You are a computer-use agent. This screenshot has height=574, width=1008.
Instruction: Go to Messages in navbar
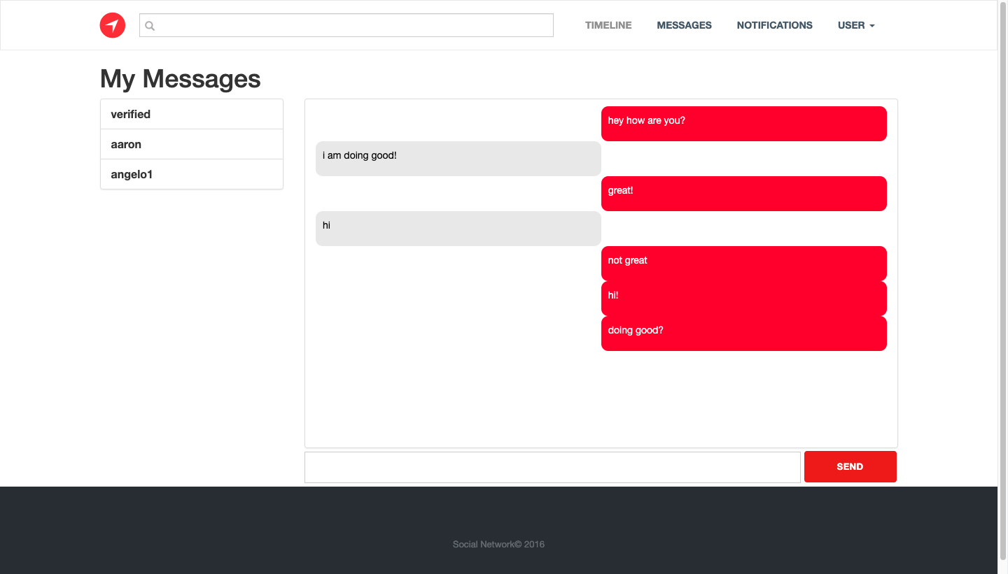684,25
